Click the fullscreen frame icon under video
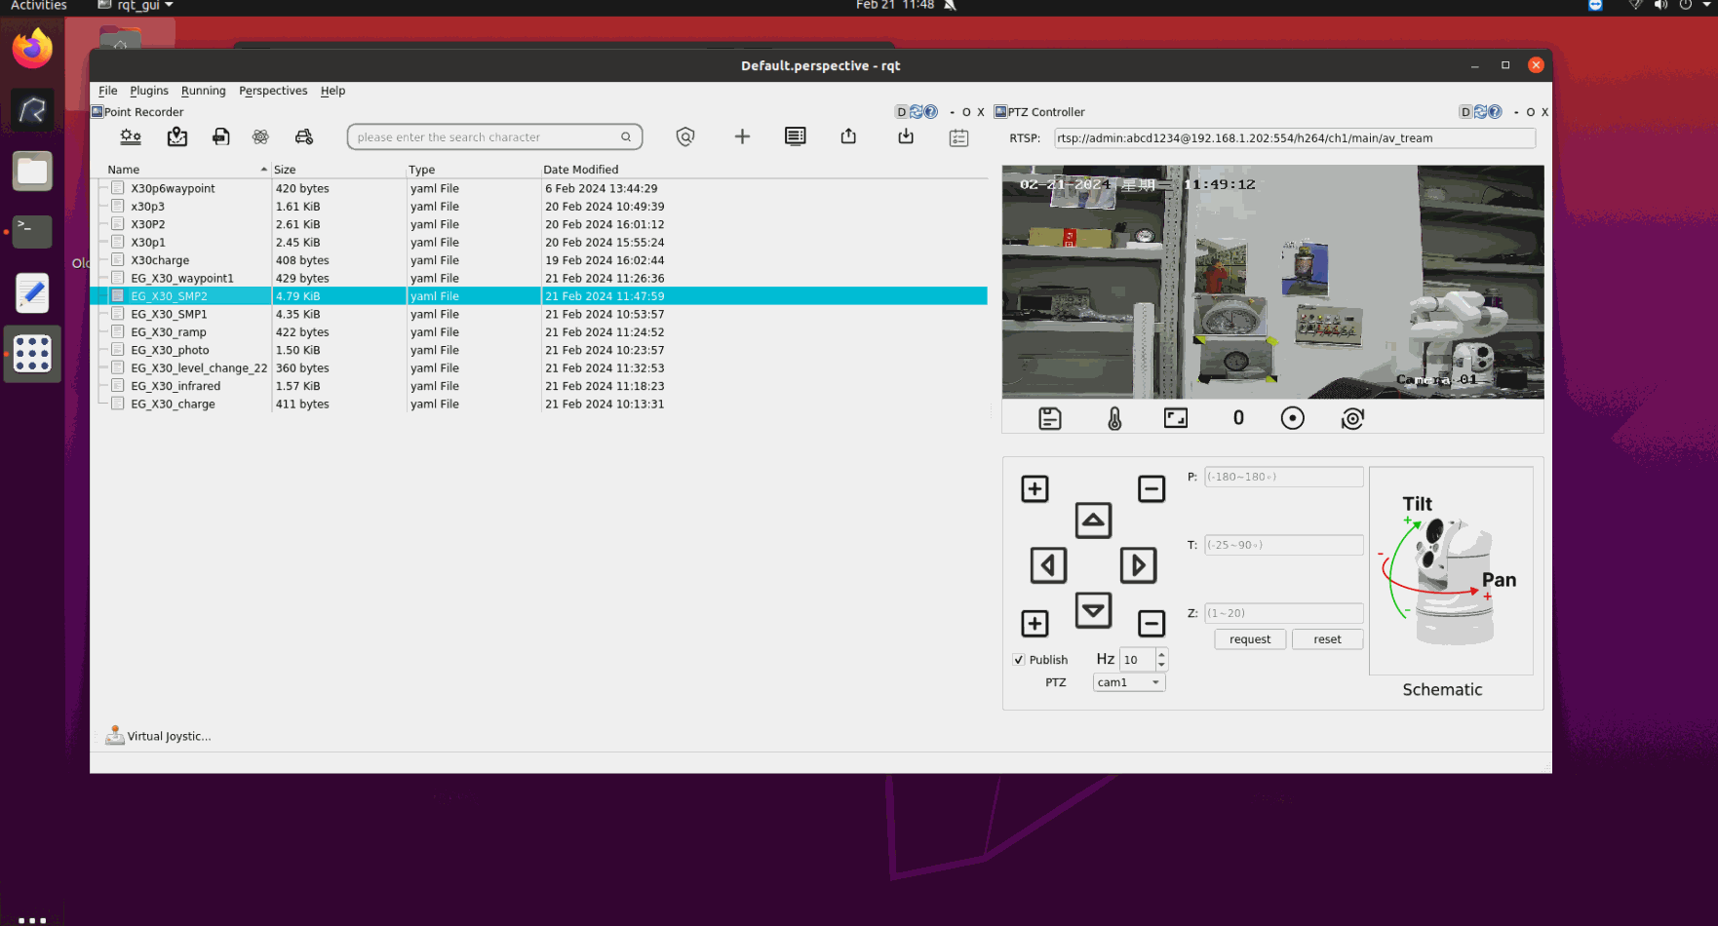 pyautogui.click(x=1176, y=419)
